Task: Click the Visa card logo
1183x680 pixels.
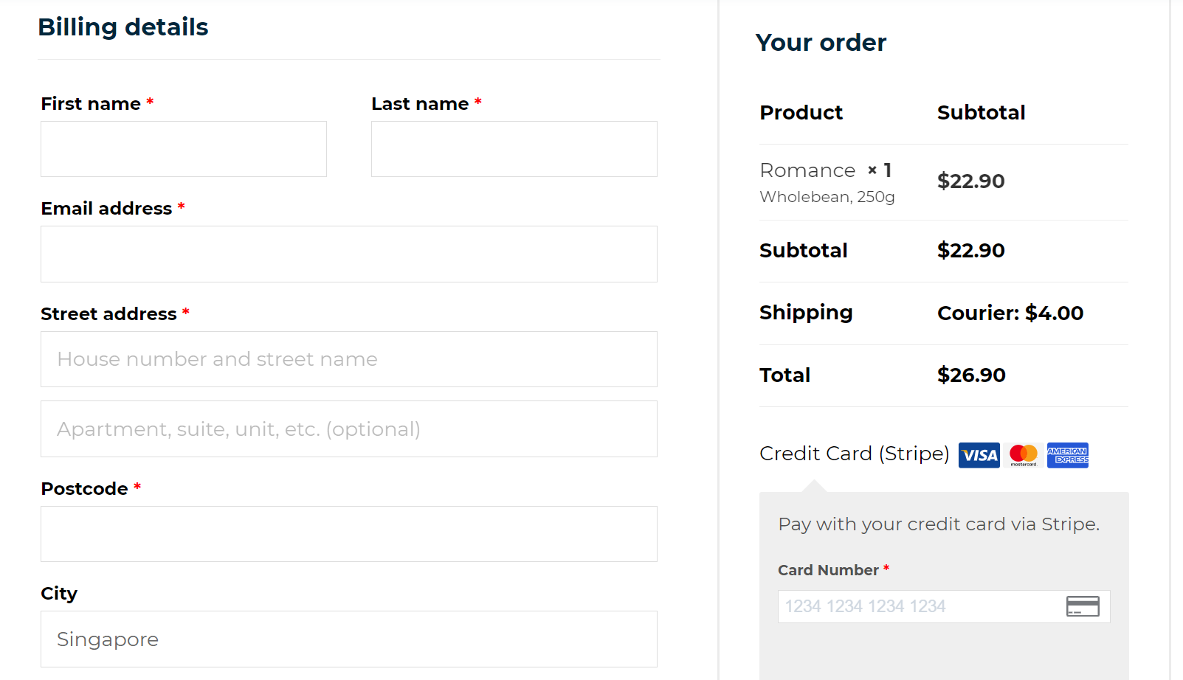Action: (979, 455)
